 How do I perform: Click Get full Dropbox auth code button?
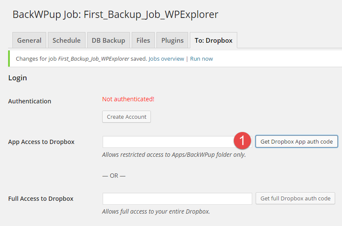coord(295,198)
